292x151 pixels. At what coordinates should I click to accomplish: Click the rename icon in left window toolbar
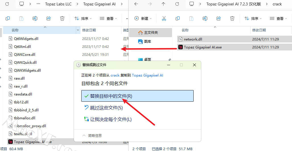pos(35,18)
